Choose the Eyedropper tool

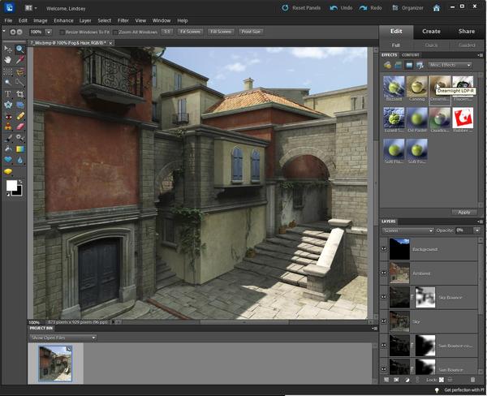pos(20,60)
